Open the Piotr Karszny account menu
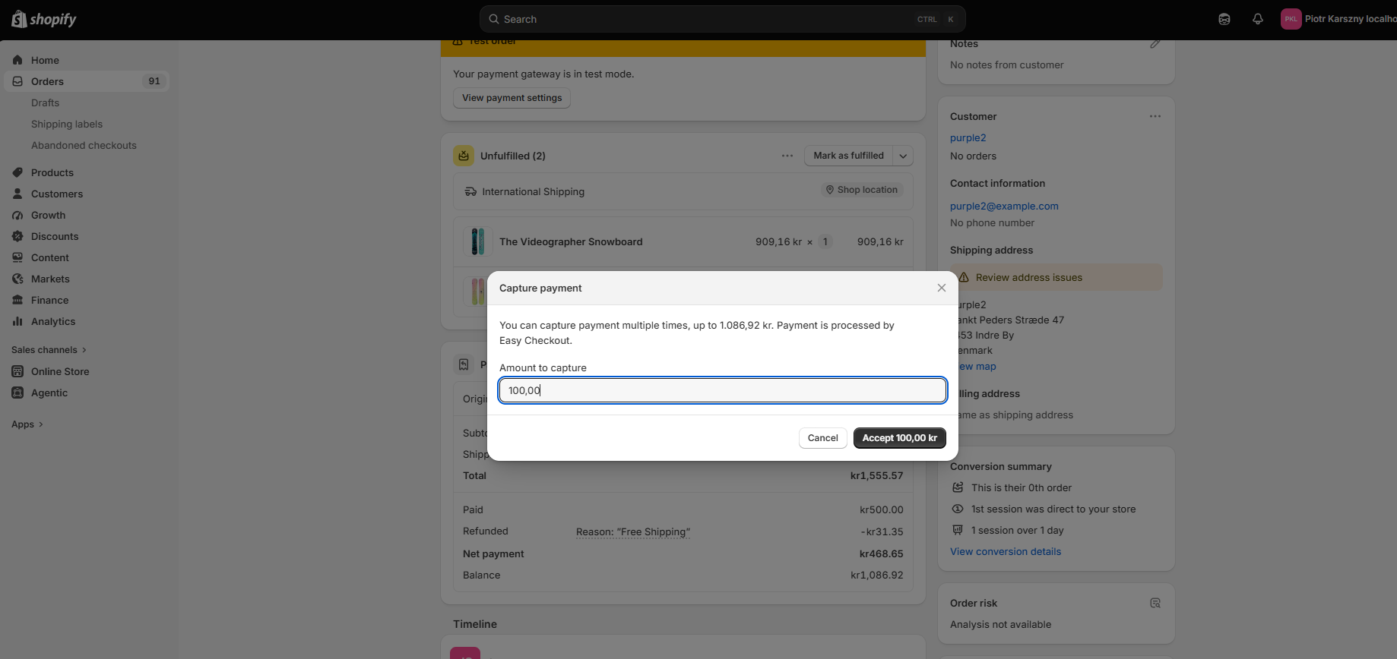 (x=1338, y=19)
